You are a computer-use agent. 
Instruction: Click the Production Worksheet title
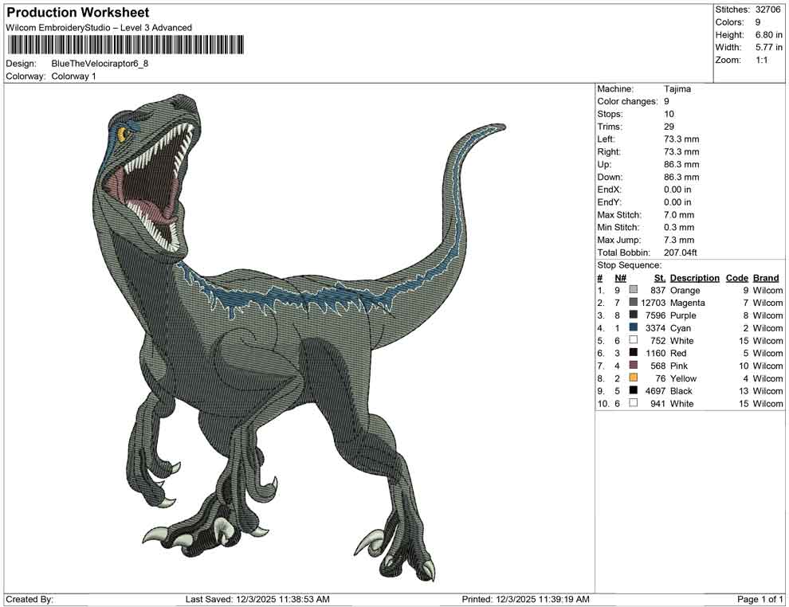(x=77, y=12)
